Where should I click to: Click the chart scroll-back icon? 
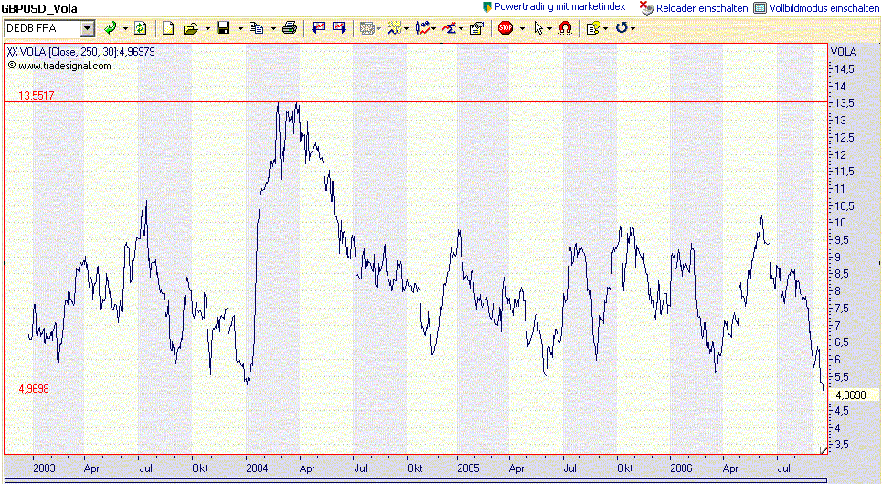tap(318, 28)
